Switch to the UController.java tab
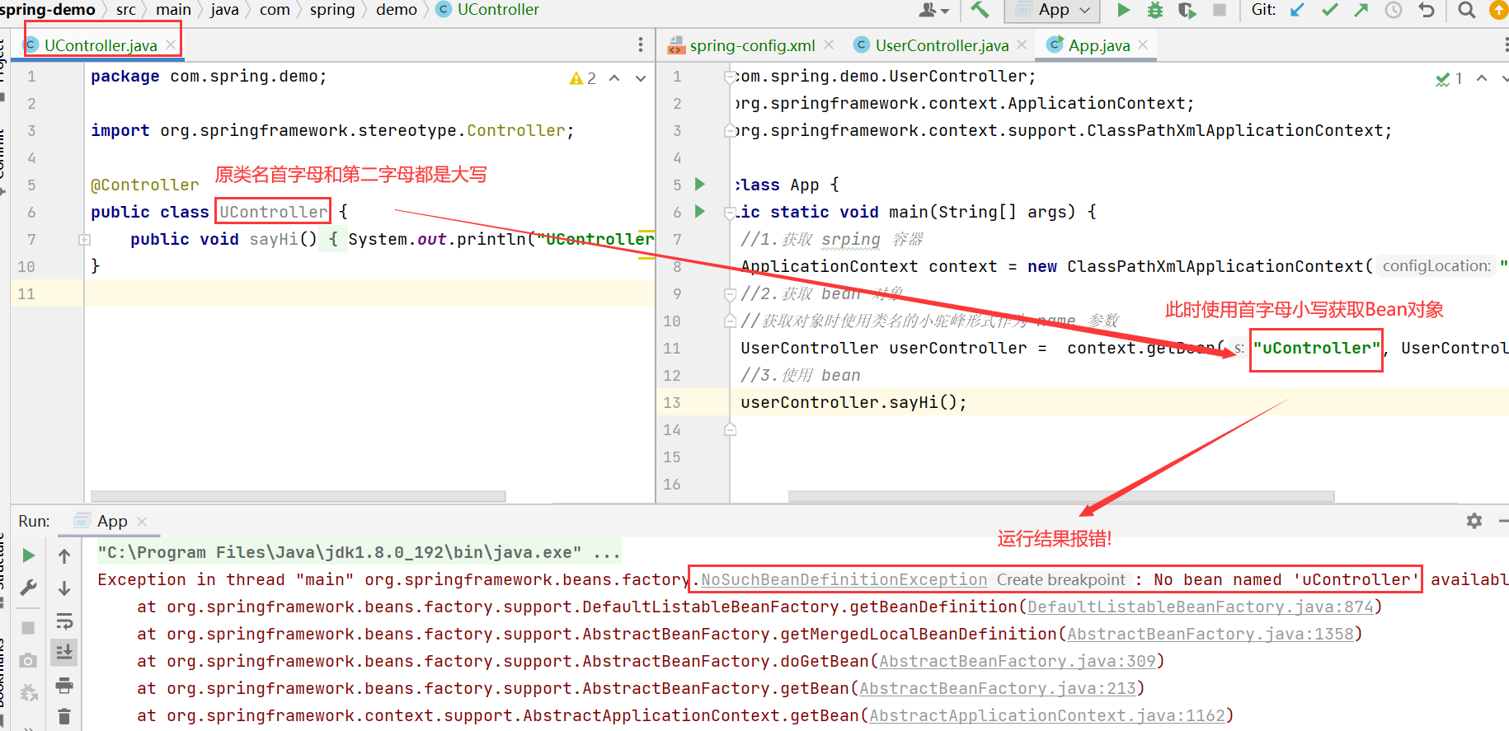 (x=100, y=45)
